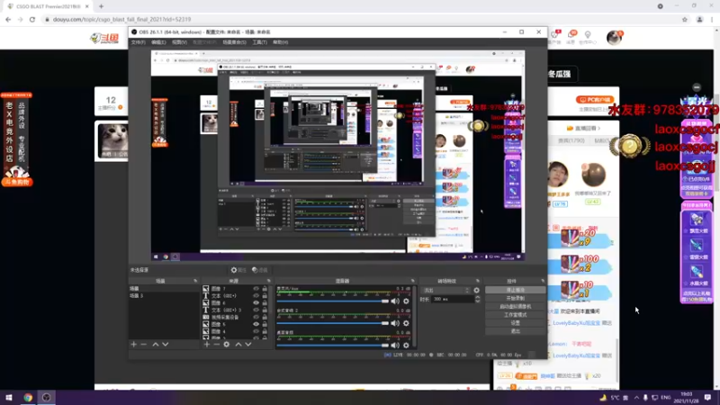Click the 300 ms transition duration field
This screenshot has width=720, height=405.
pos(453,299)
